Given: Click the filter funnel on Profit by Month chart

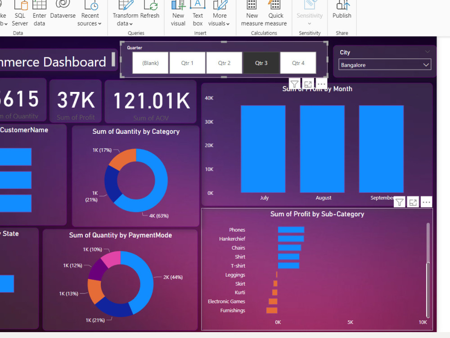Looking at the screenshot, I should click(294, 83).
